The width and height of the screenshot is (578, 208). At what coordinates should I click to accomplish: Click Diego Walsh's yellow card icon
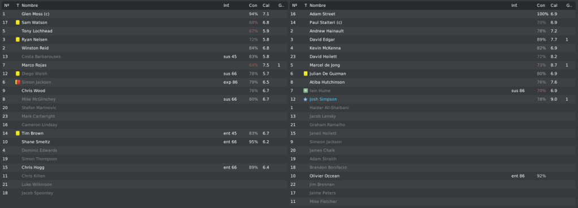pos(18,73)
